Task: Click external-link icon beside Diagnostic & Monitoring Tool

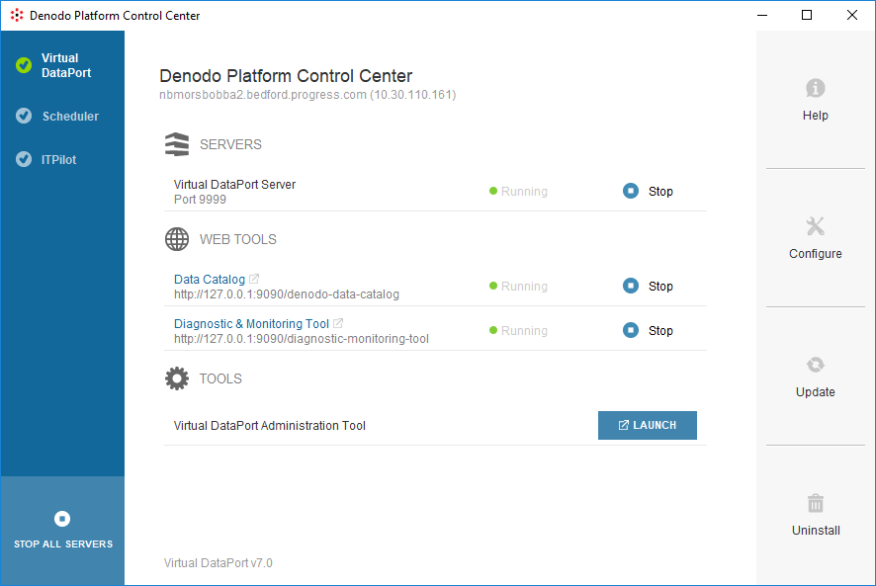Action: coord(338,324)
